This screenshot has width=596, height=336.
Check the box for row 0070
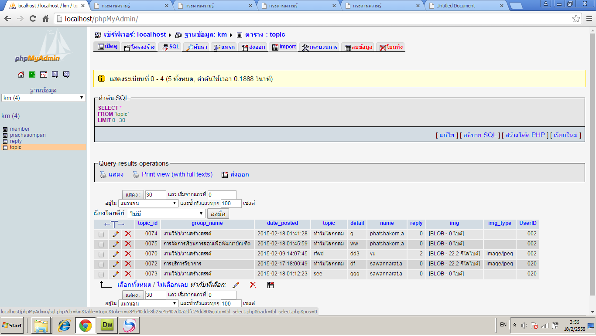[101, 255]
